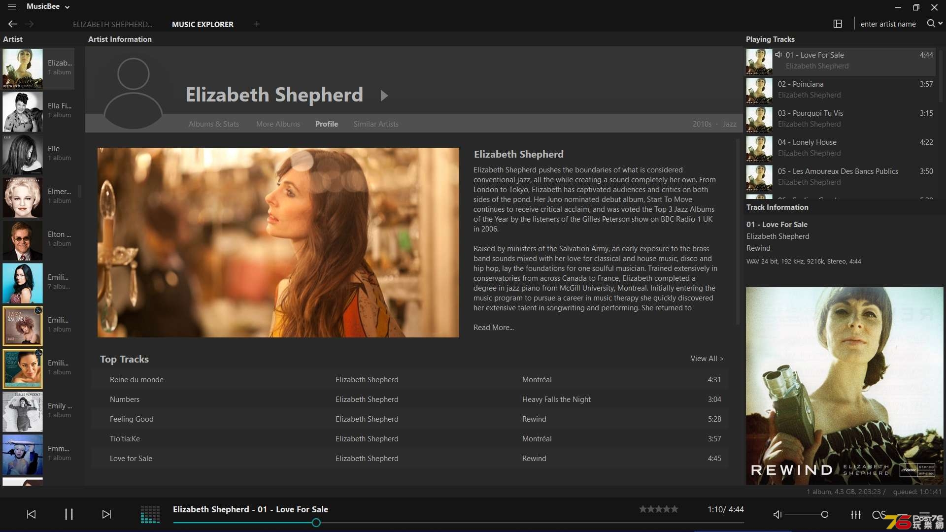This screenshot has height=532, width=946.
Task: Select the Numbers top track row
Action: [409, 399]
